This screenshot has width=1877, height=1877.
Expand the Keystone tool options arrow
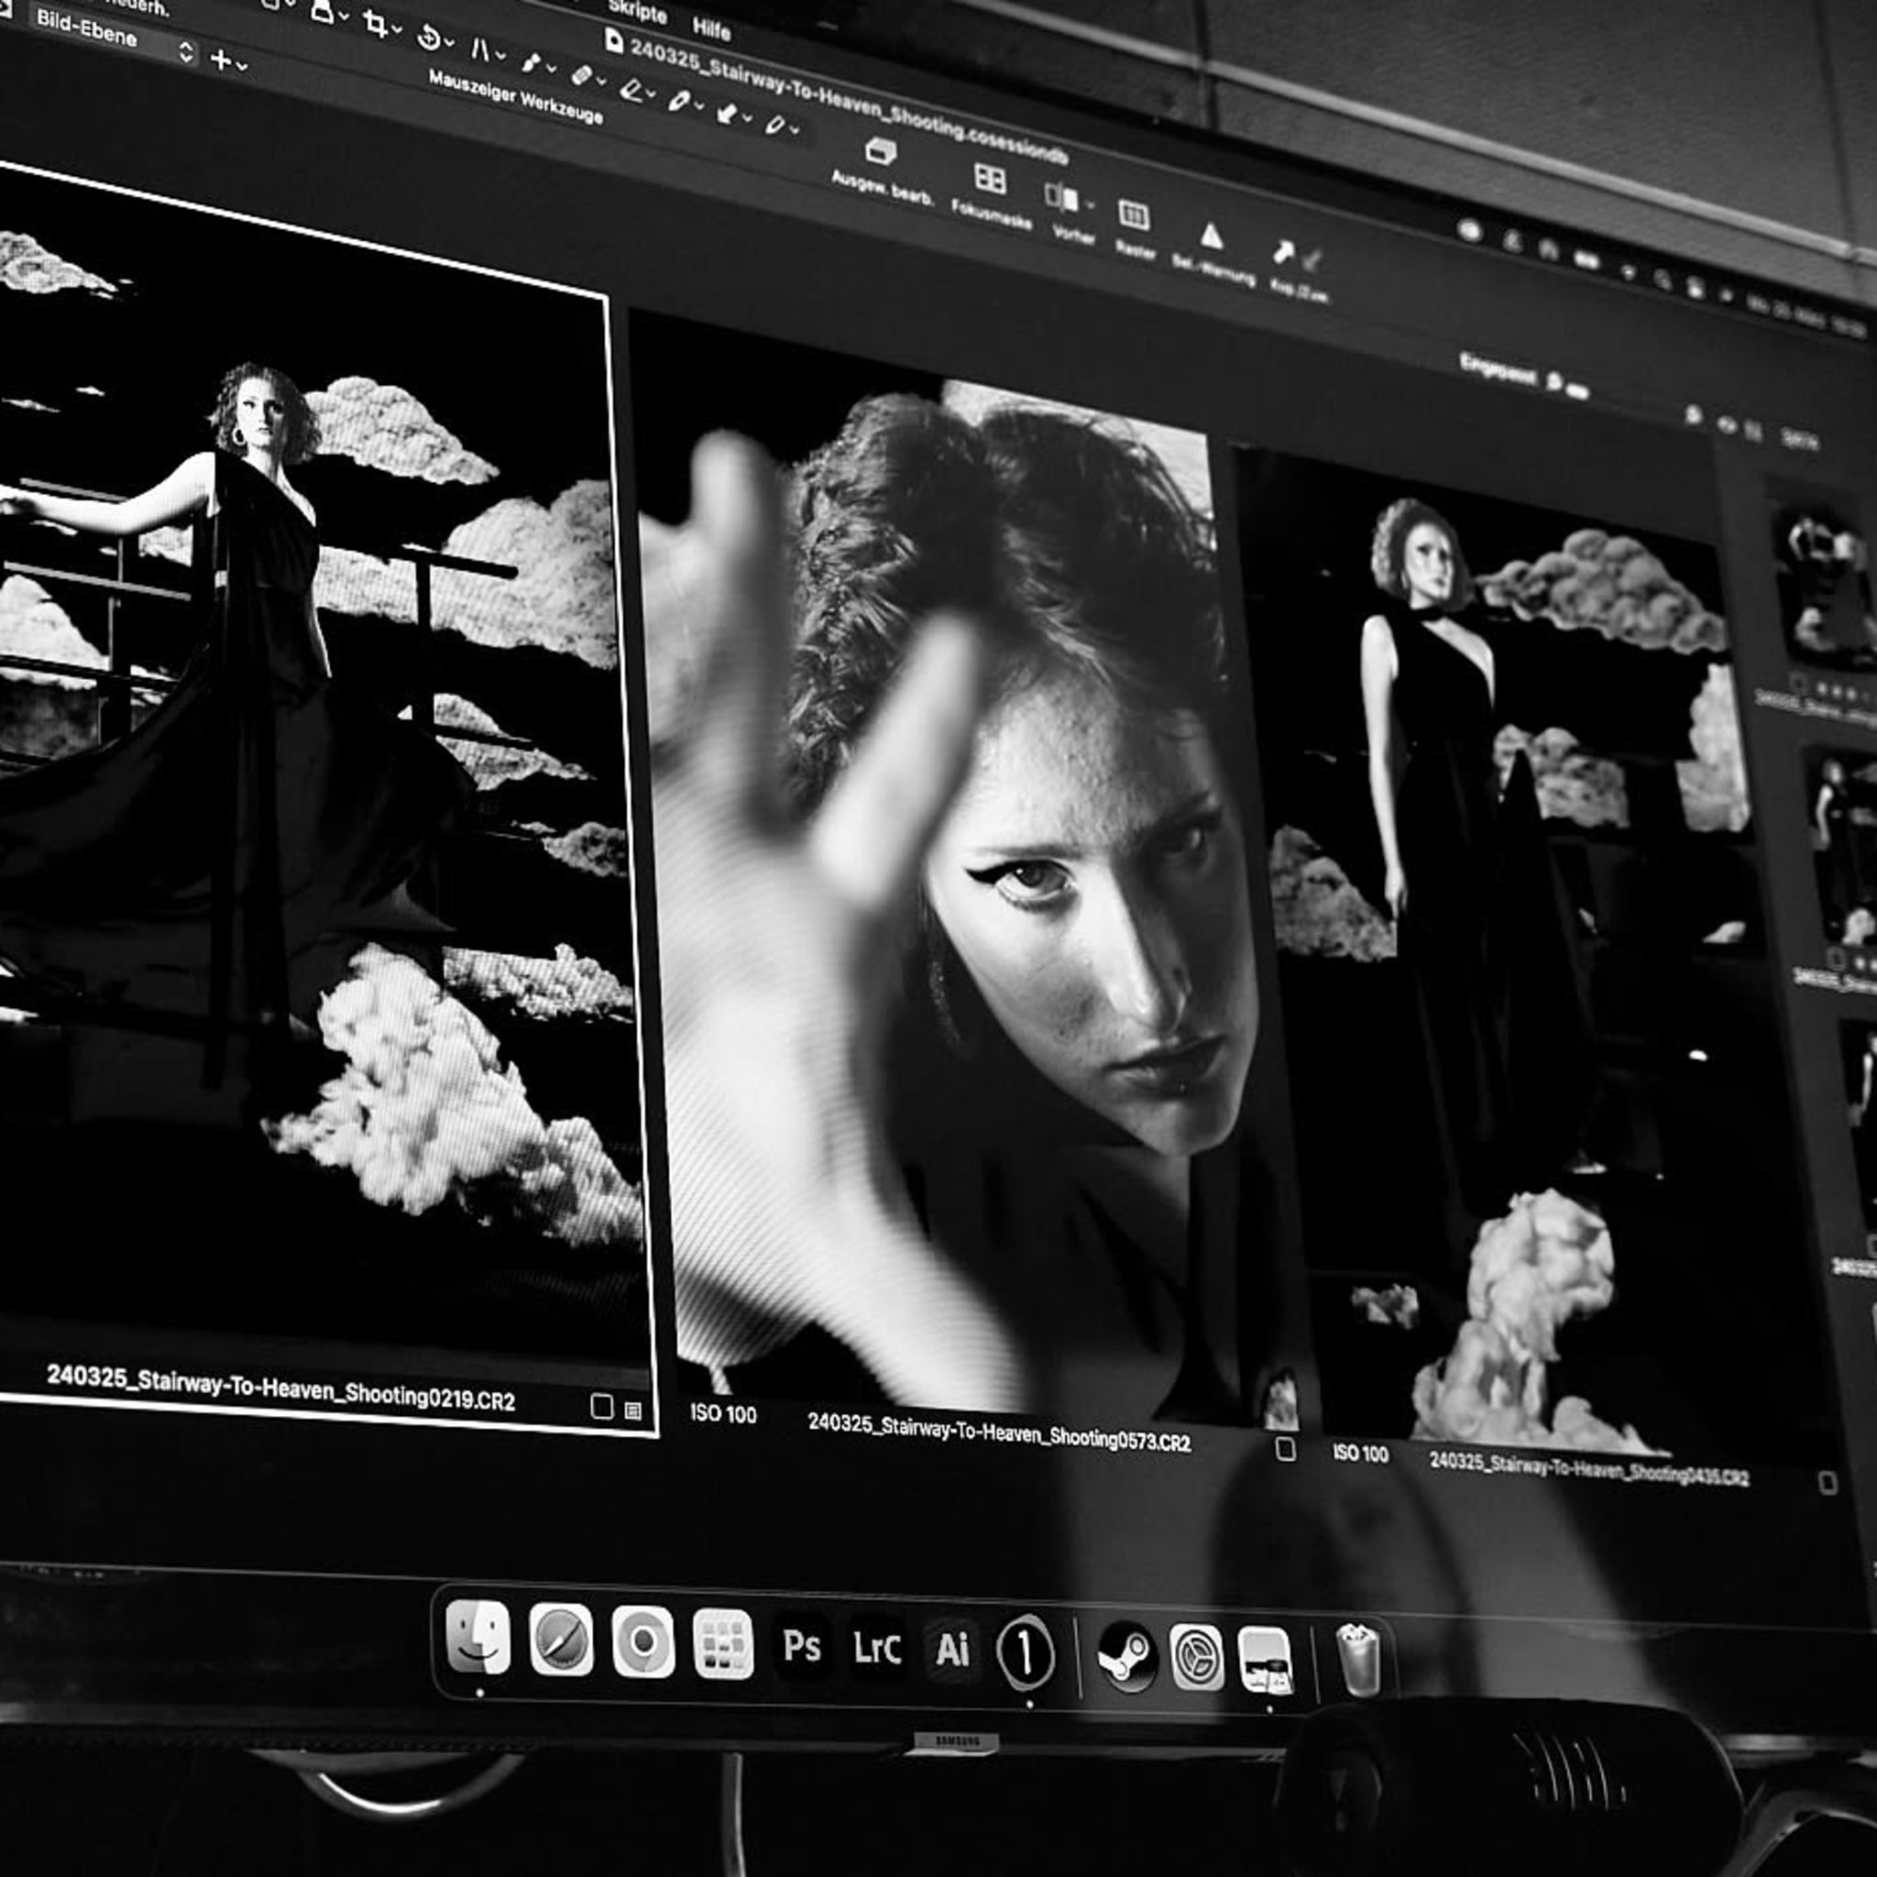(499, 55)
